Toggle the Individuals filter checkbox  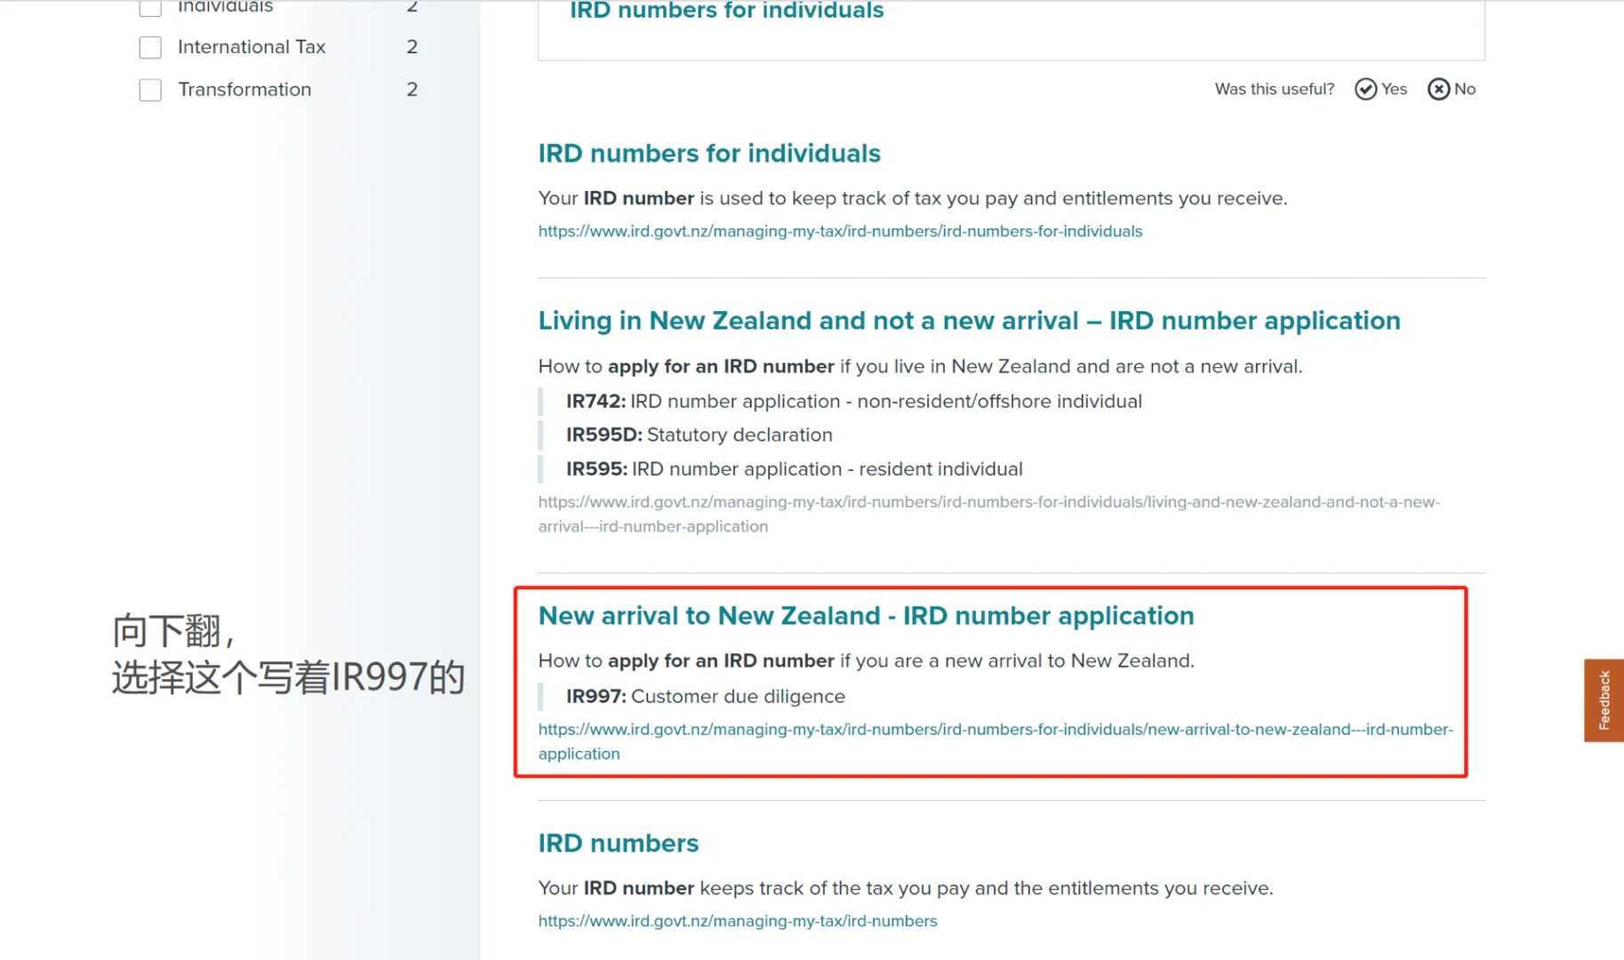[150, 7]
